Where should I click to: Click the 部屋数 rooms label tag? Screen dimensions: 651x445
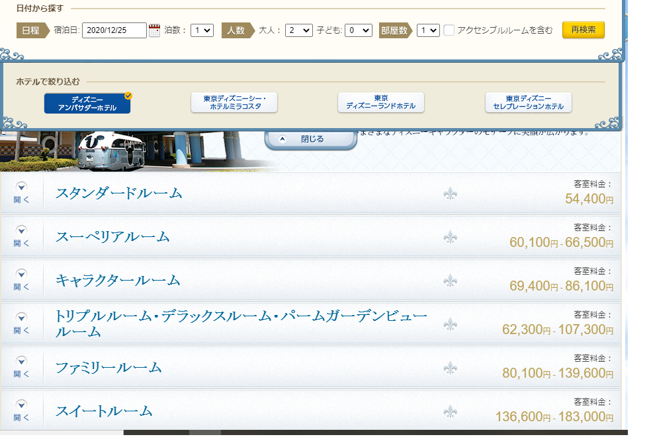395,30
